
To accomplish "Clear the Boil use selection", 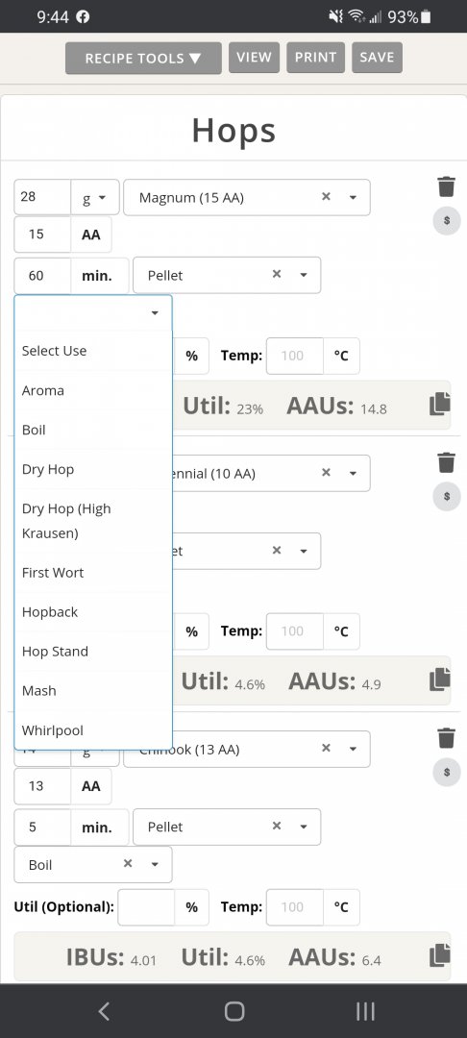I will [x=128, y=864].
